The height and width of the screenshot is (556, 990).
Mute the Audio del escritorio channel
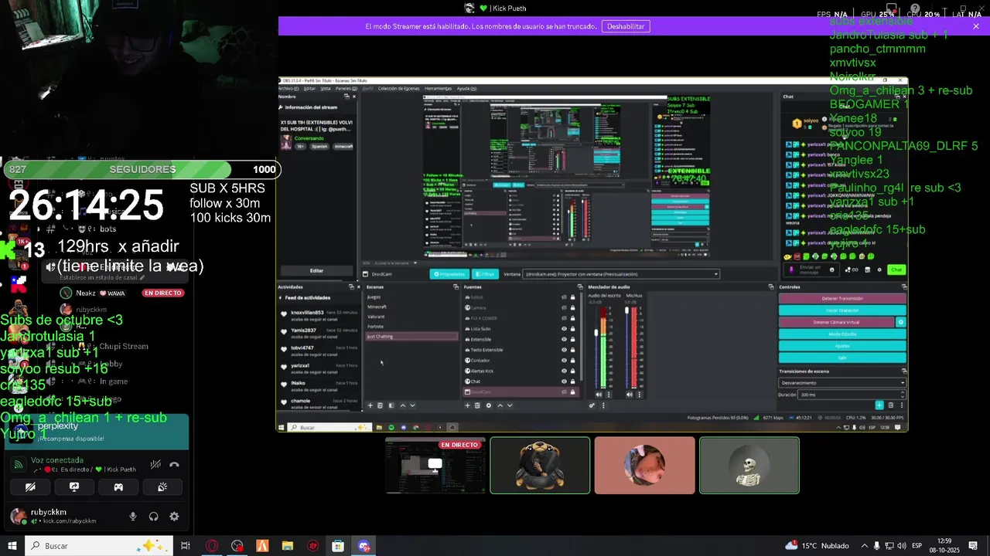pos(598,395)
